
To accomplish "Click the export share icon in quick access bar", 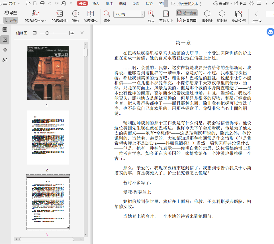I will tap(64, 3).
